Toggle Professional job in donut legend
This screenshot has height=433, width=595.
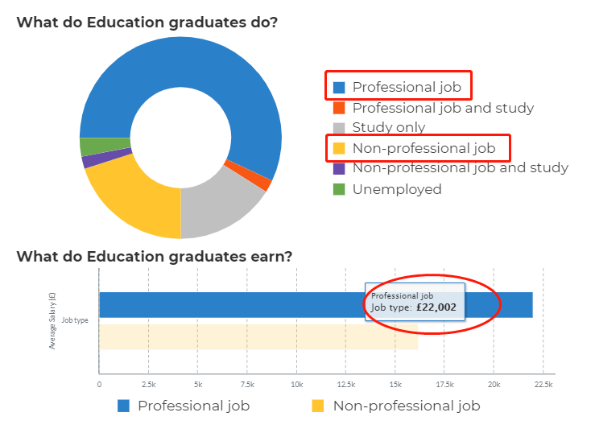click(x=403, y=87)
